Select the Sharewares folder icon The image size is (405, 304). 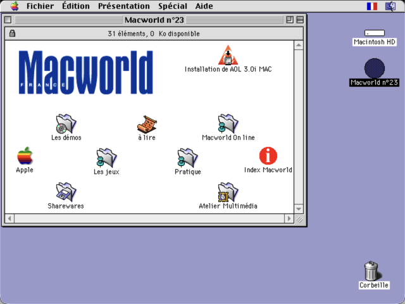[x=66, y=192]
